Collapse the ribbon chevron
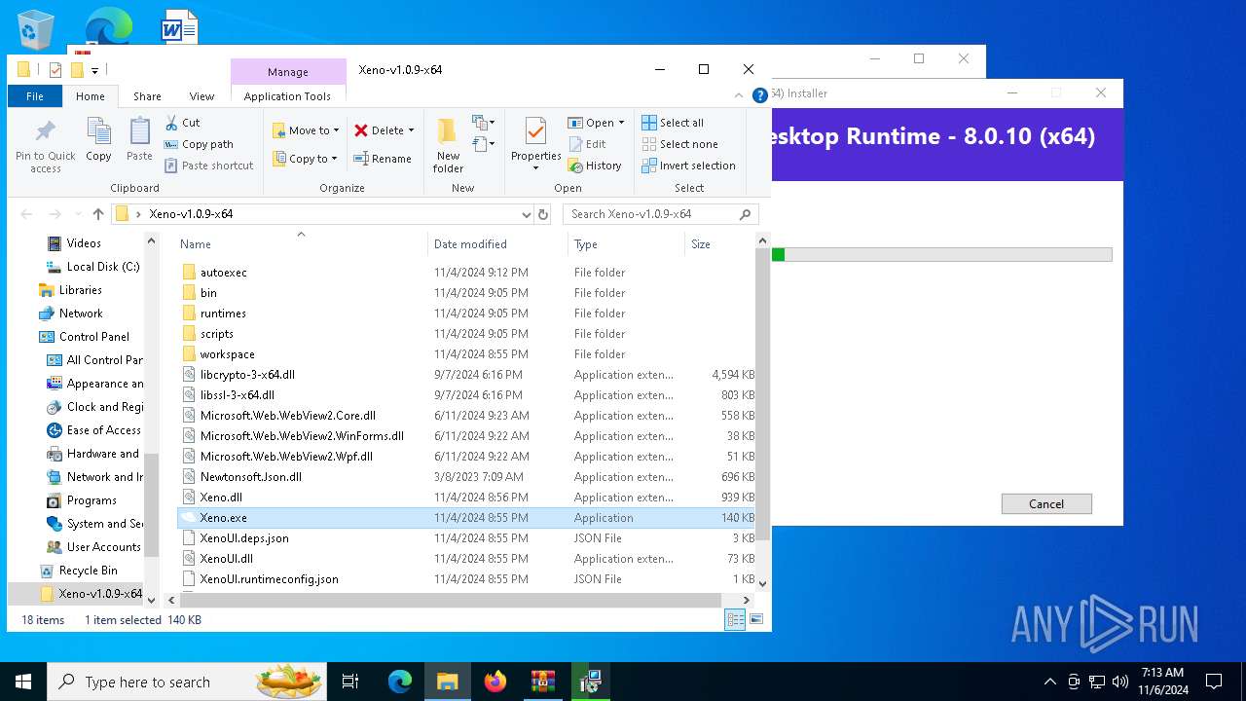This screenshot has width=1246, height=701. click(x=739, y=95)
